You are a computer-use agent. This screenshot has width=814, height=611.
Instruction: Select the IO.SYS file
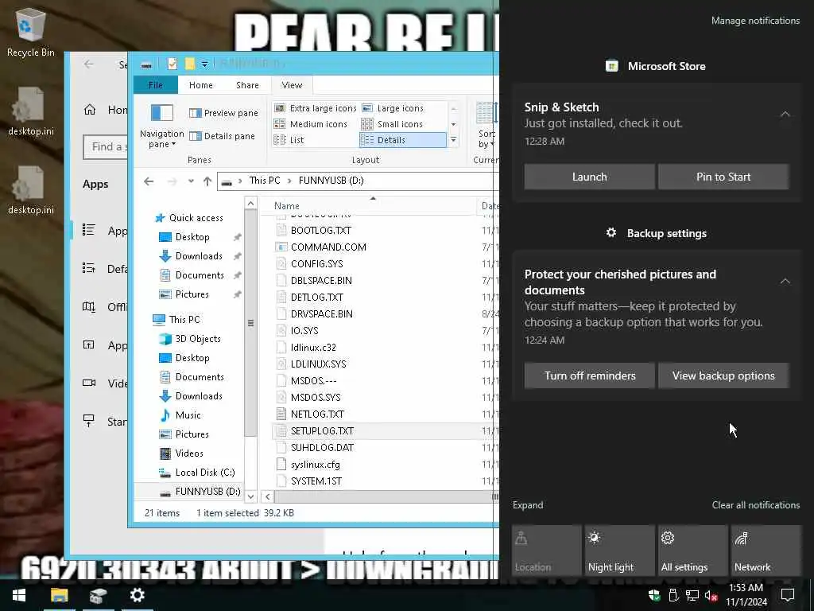[x=304, y=331]
